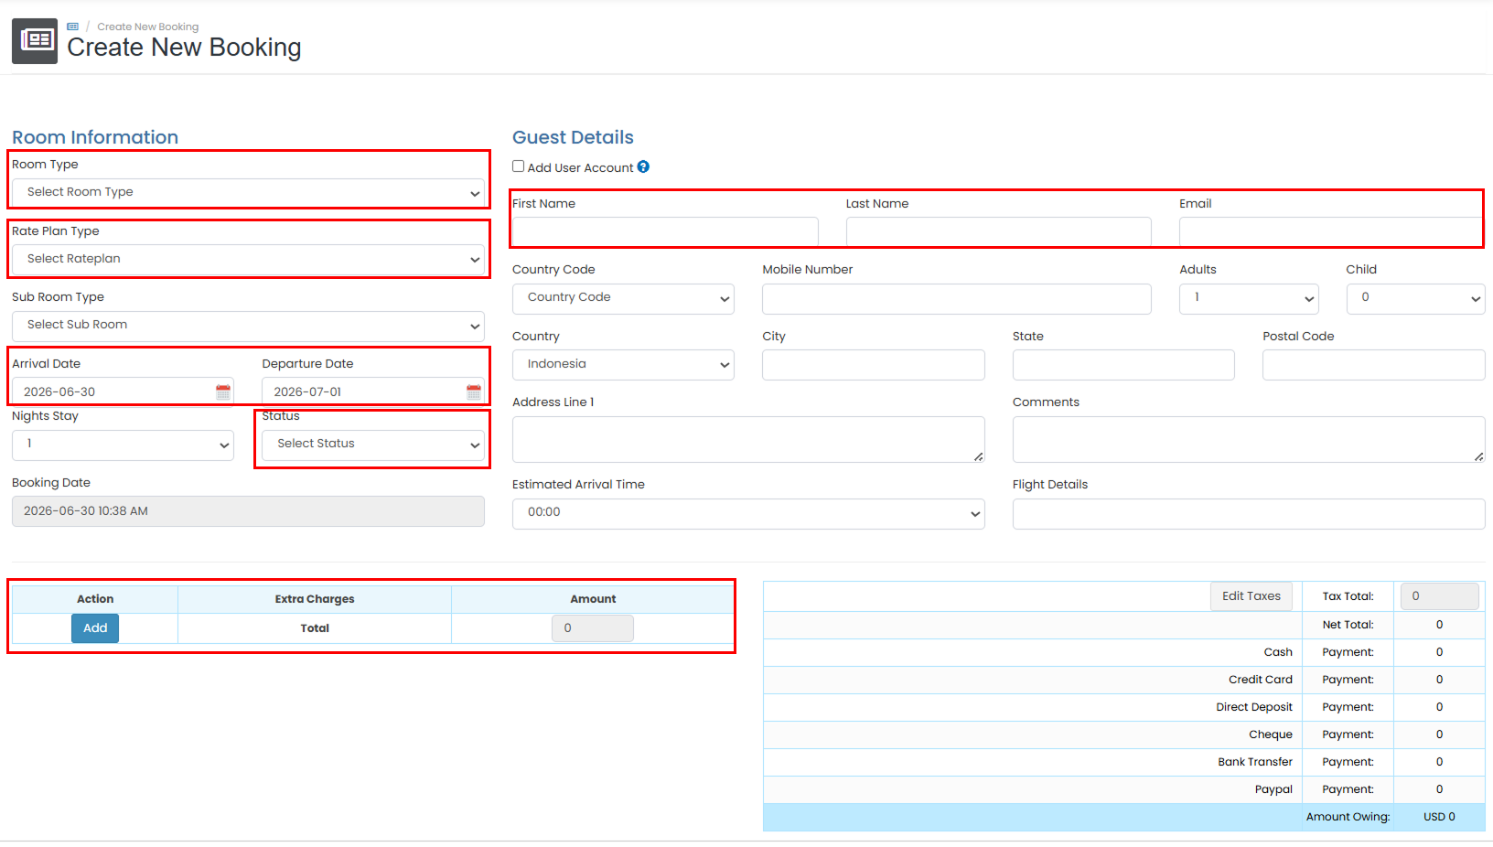Click the Extra Charges column header
Screen dimensions: 1493x847
[315, 599]
